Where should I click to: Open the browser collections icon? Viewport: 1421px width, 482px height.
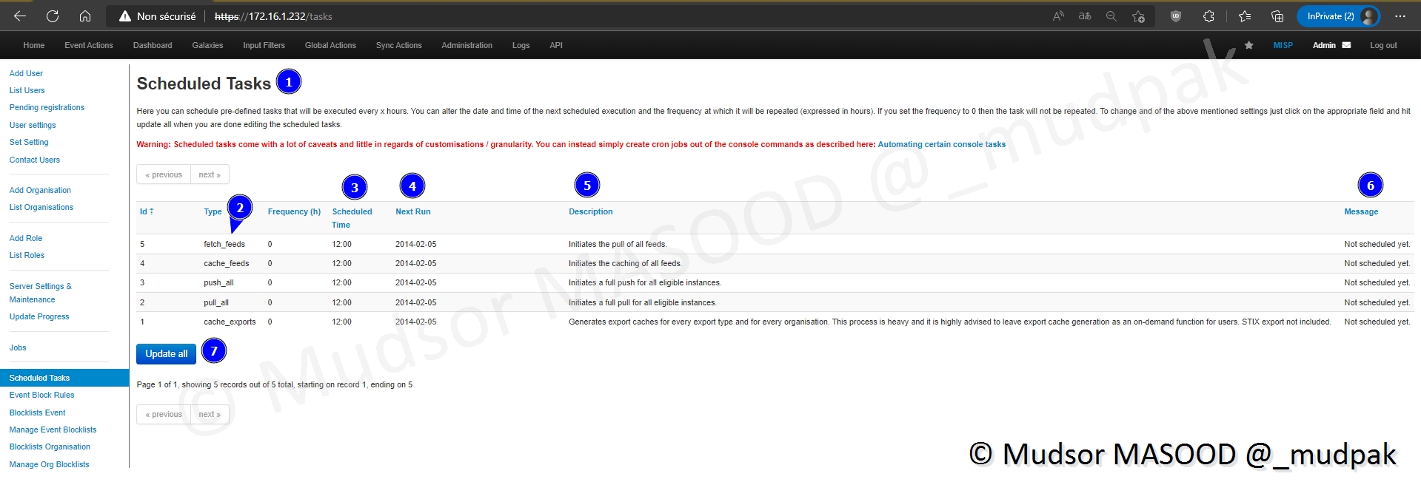point(1277,16)
